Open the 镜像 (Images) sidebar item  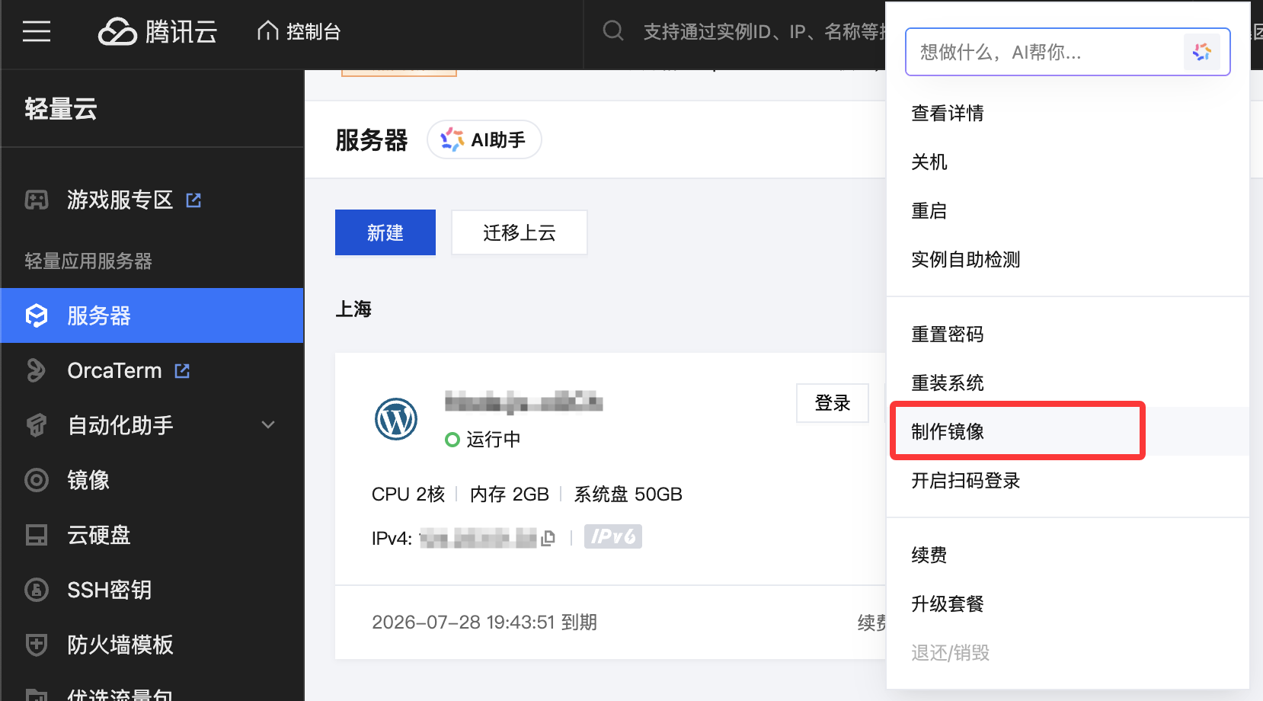pyautogui.click(x=88, y=480)
